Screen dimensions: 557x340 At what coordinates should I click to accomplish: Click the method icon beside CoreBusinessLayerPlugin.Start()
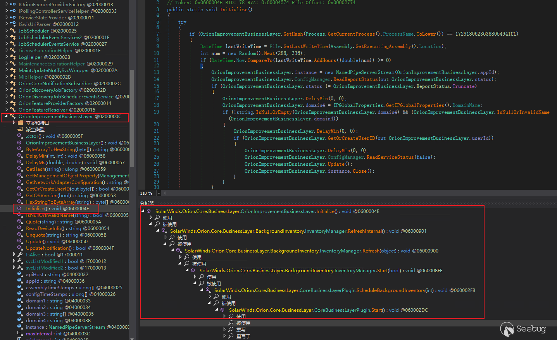point(222,310)
